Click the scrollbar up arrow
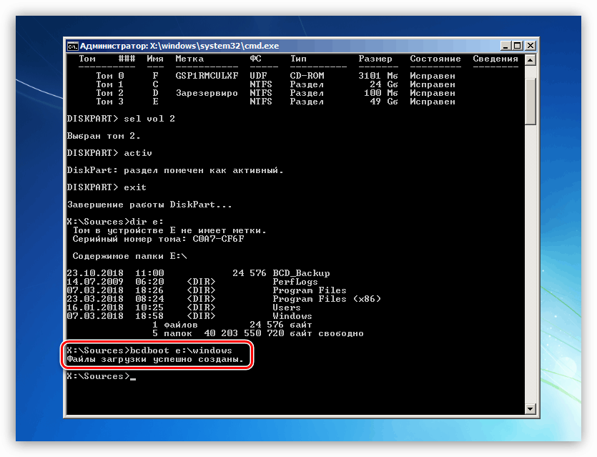Image resolution: width=597 pixels, height=457 pixels. tap(531, 60)
